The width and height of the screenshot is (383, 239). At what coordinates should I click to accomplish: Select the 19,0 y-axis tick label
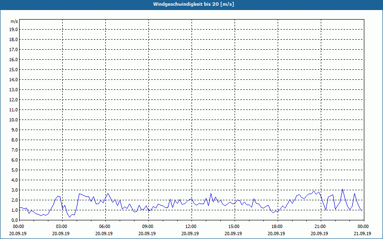(x=14, y=29)
